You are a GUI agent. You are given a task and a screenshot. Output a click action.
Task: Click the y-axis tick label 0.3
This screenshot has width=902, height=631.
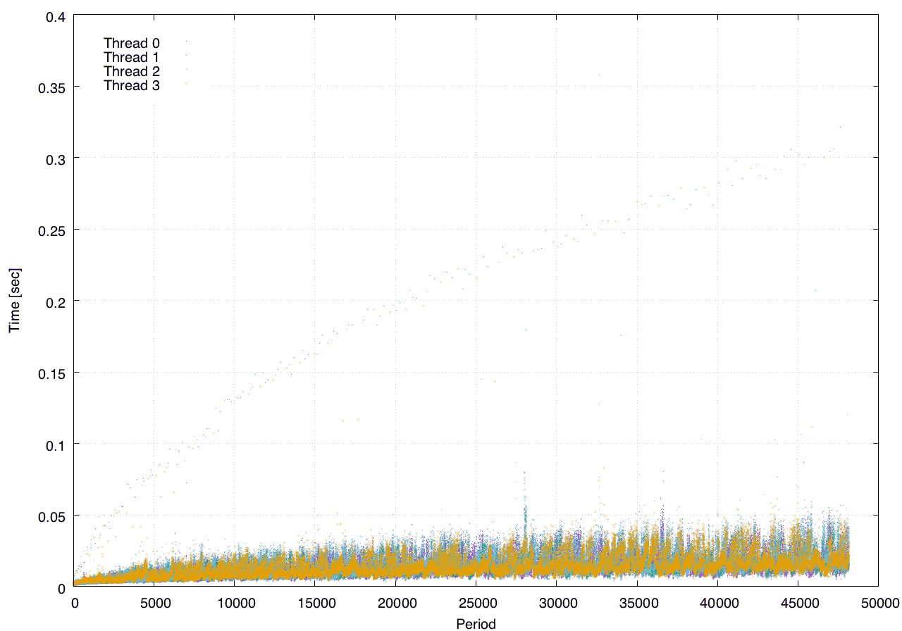tap(56, 158)
